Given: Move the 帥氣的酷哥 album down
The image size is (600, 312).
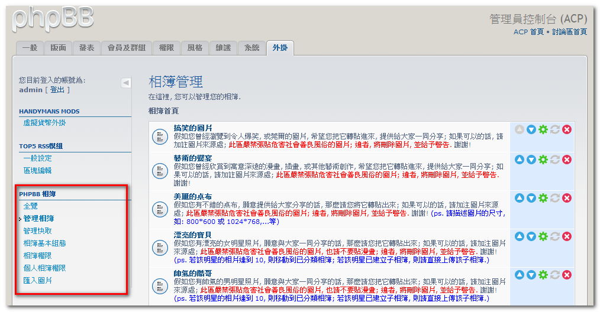Looking at the screenshot, I should (x=531, y=275).
